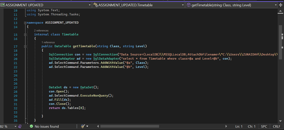Click the SPC indentation indicator
The width and height of the screenshot is (284, 130).
(264, 126)
